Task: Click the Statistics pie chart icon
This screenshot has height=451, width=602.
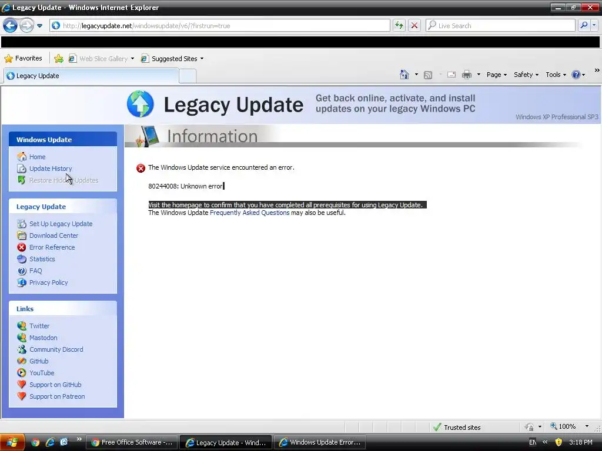Action: click(22, 259)
